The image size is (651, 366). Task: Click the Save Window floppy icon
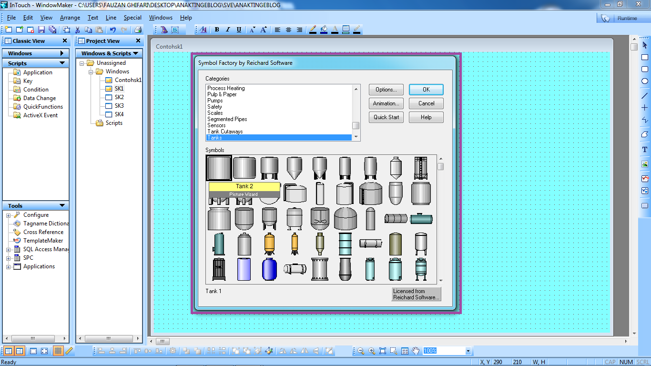pos(41,30)
